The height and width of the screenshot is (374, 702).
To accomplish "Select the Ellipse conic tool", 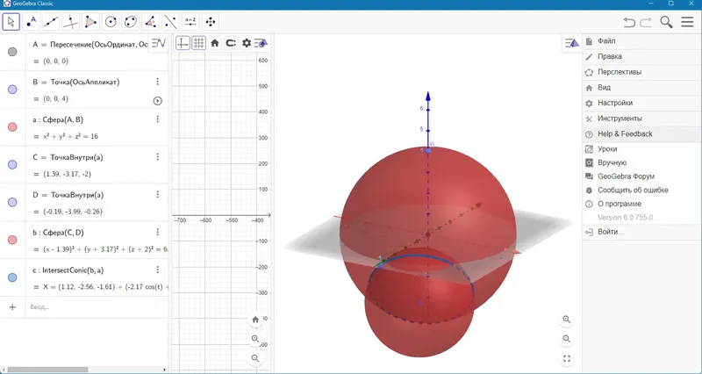I will 131,21.
